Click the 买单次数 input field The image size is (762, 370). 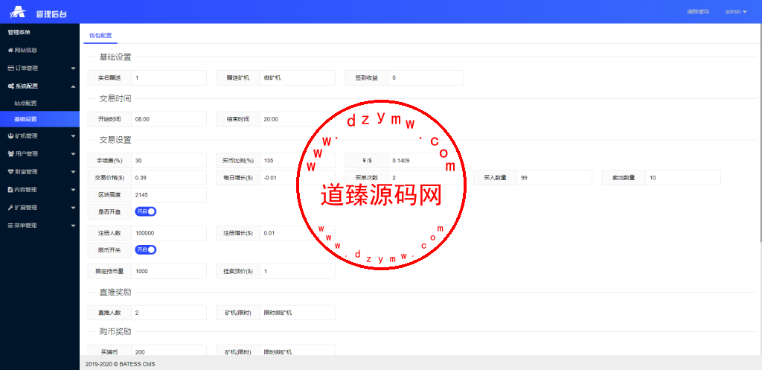click(x=425, y=177)
